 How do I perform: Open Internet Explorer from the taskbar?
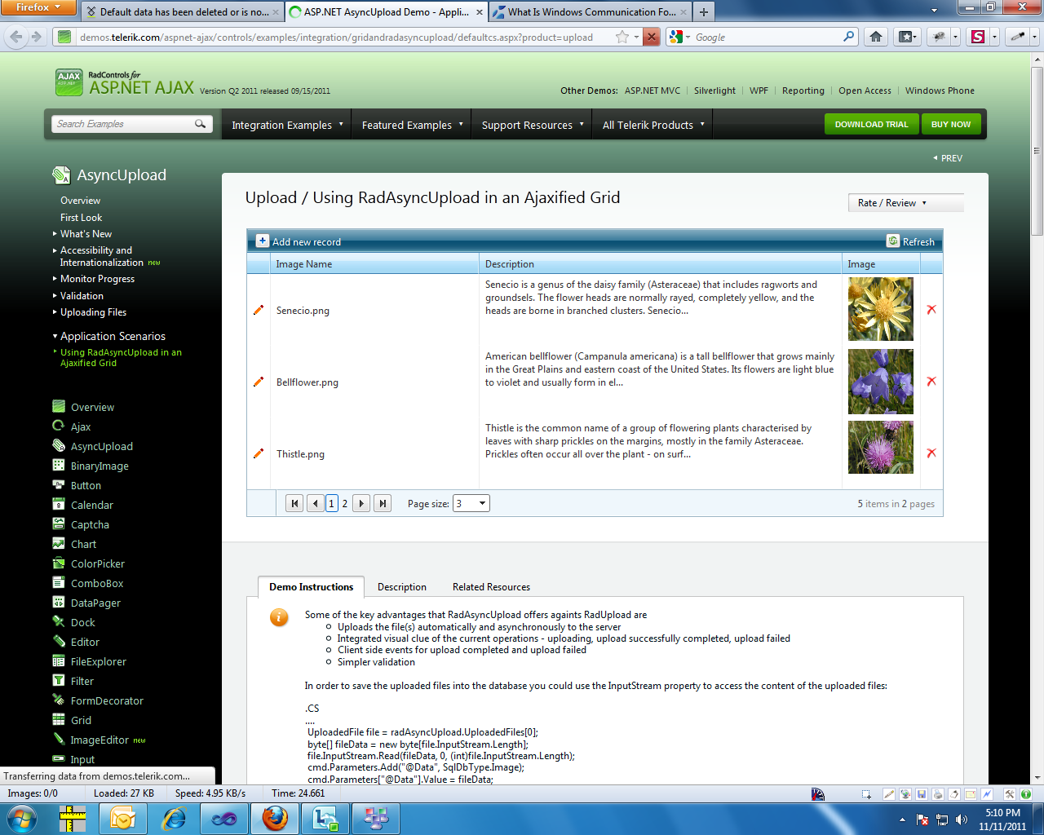tap(174, 818)
